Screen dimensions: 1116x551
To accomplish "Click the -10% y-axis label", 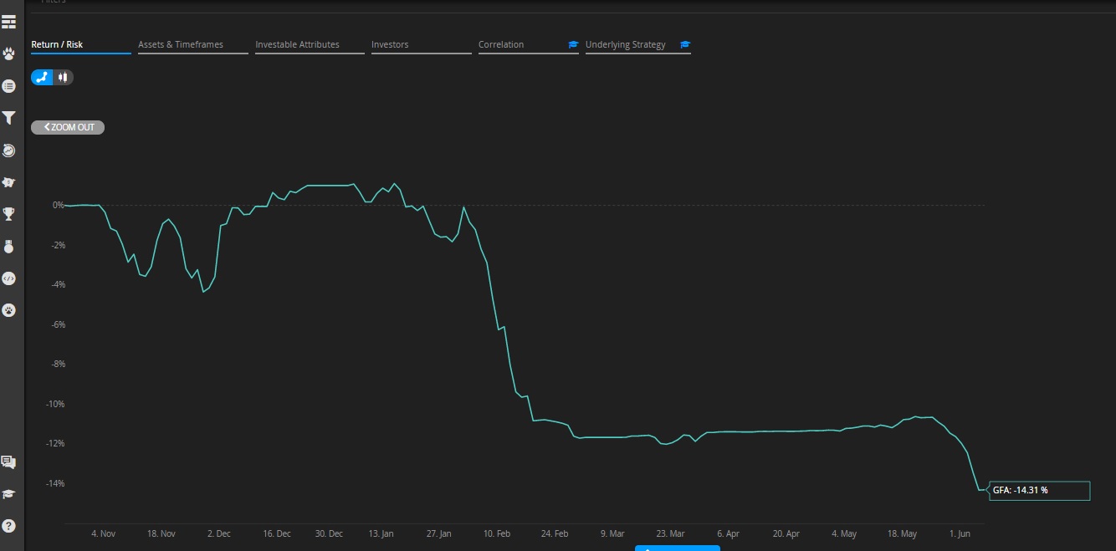I will [x=54, y=404].
